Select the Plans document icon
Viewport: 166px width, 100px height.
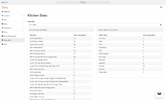point(2,20)
